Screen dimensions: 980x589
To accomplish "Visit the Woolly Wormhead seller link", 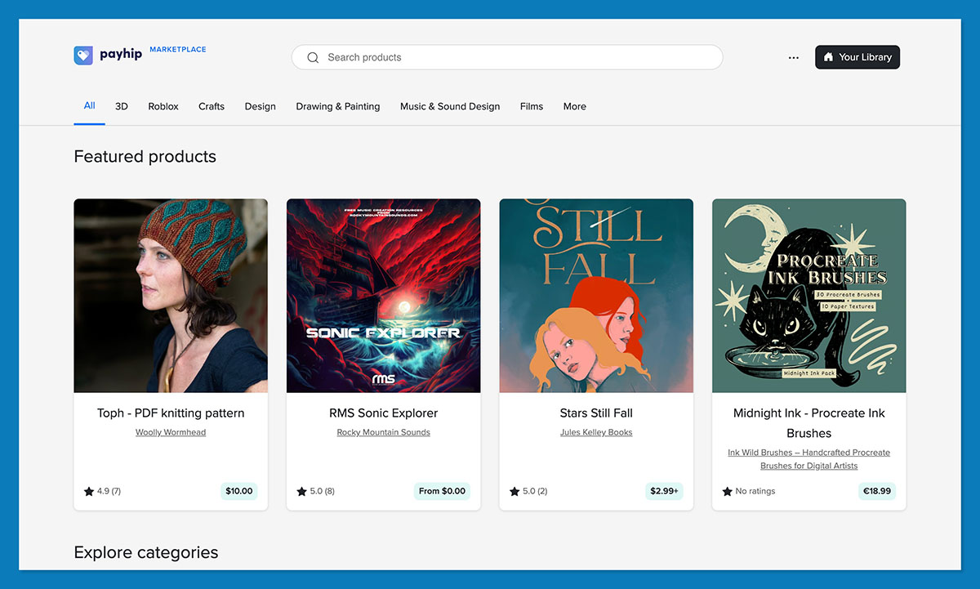I will point(171,432).
